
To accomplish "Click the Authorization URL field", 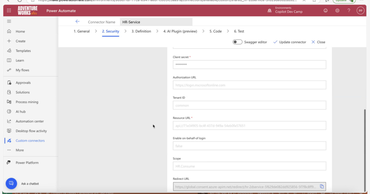I will click(x=249, y=85).
